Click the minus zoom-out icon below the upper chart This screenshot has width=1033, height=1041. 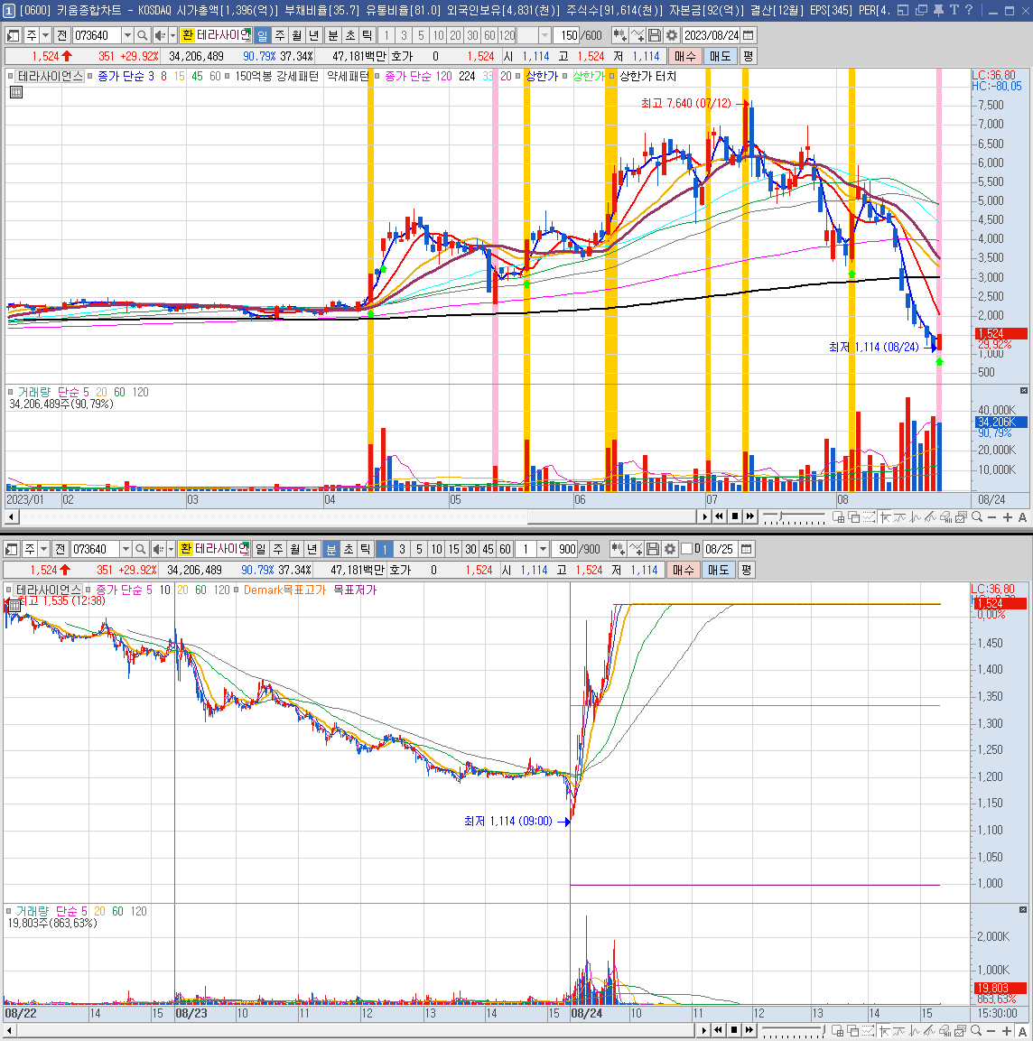[x=991, y=517]
